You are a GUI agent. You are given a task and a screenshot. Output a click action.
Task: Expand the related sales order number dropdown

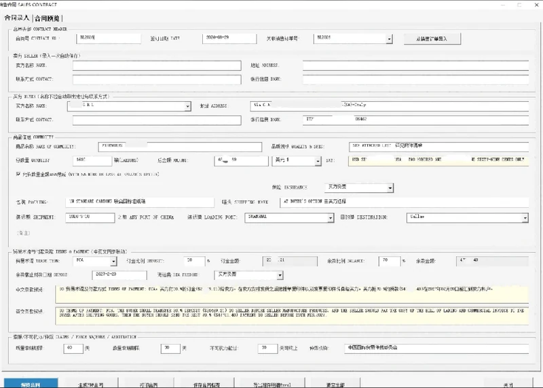click(x=389, y=39)
